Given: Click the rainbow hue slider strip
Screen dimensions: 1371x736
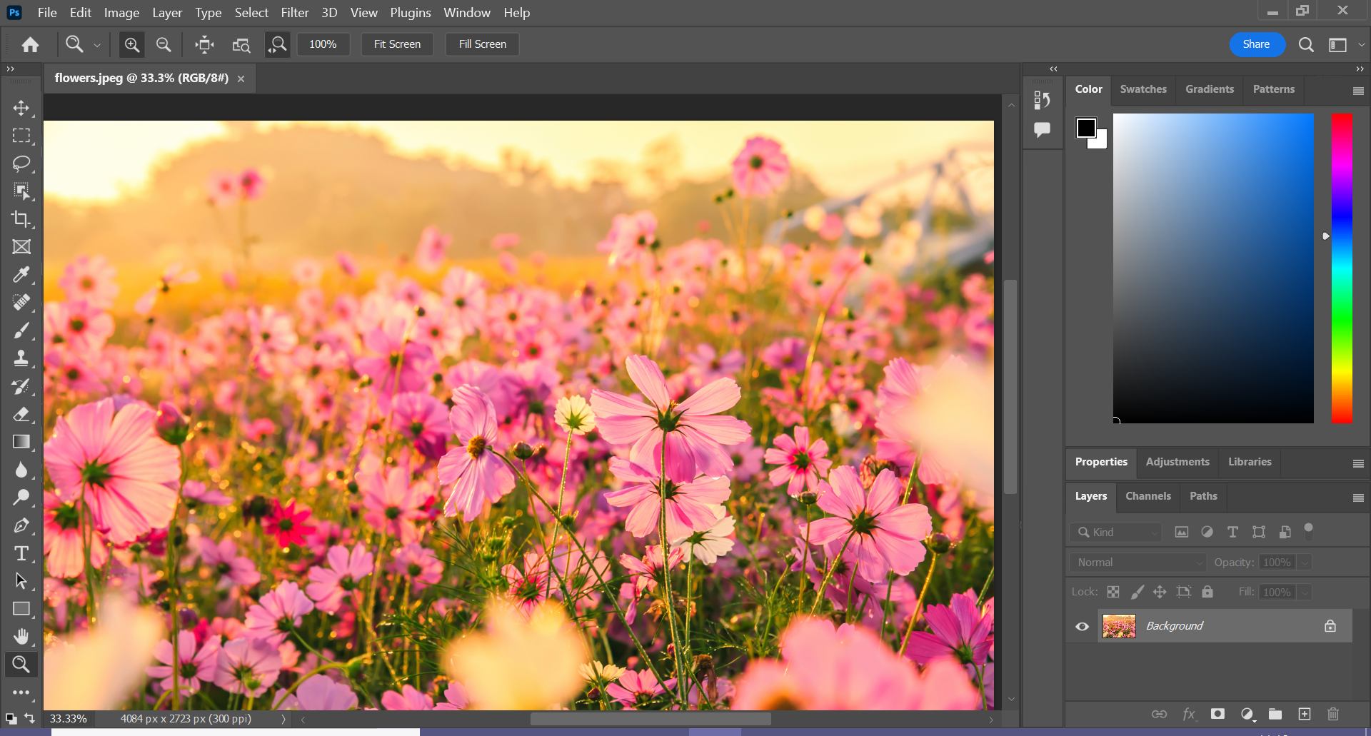Looking at the screenshot, I should pos(1342,268).
